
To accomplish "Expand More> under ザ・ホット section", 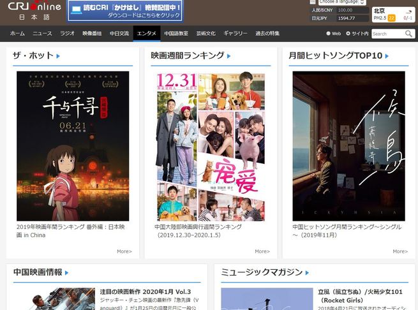I will click(124, 251).
